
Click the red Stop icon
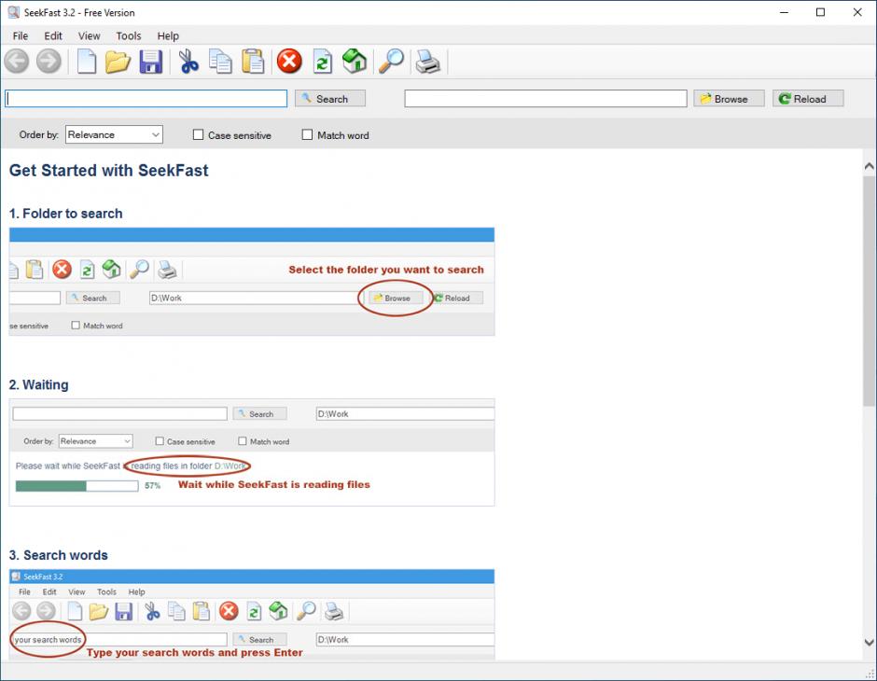point(290,62)
